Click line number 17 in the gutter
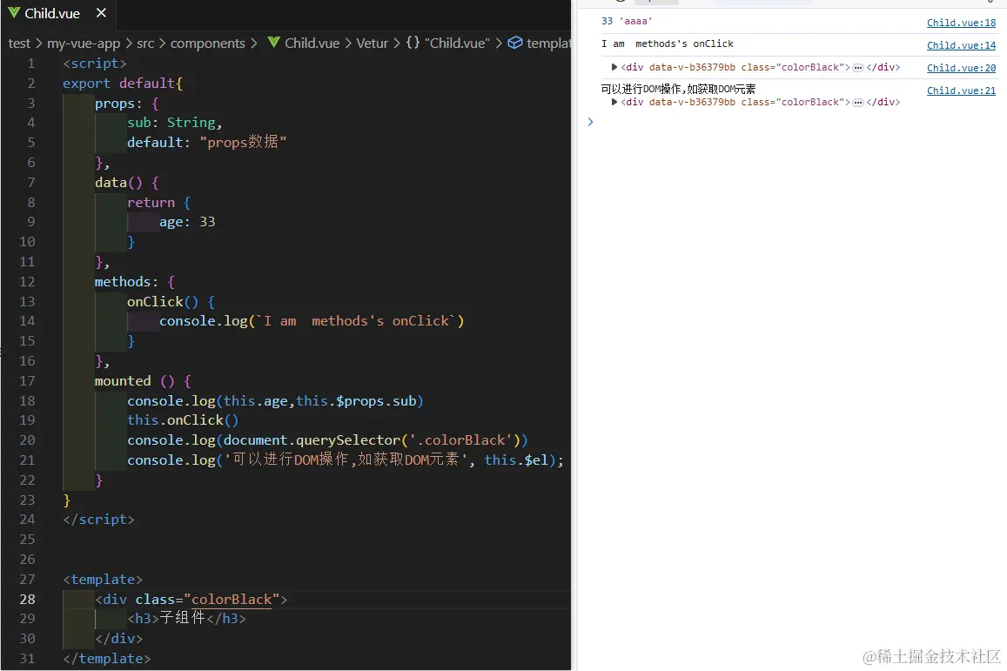This screenshot has height=671, width=1007. tap(27, 381)
